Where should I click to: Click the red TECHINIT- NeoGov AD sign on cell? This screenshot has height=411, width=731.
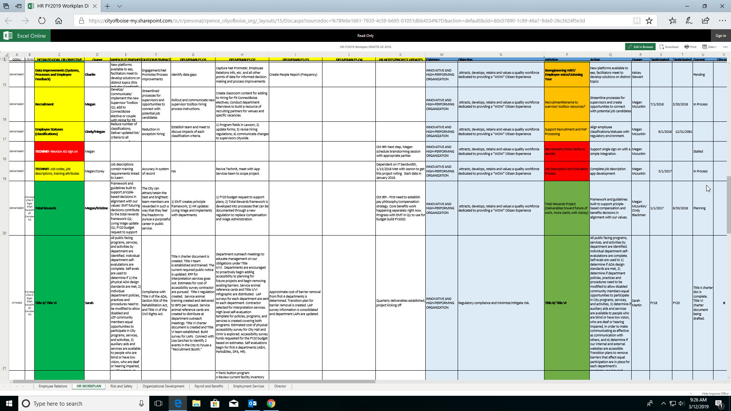tap(59, 151)
